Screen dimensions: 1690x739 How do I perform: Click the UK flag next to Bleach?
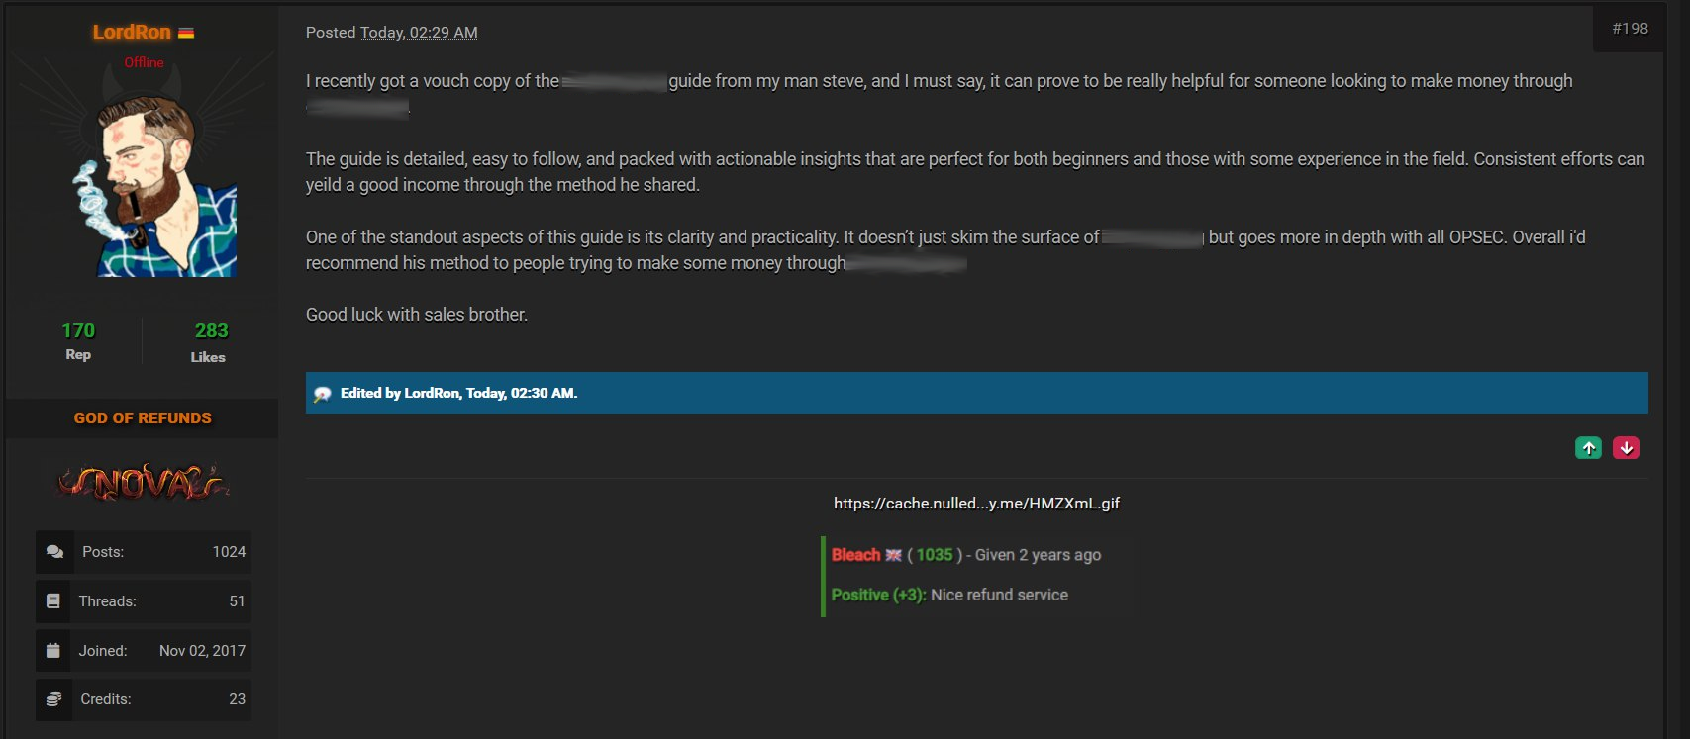point(893,555)
